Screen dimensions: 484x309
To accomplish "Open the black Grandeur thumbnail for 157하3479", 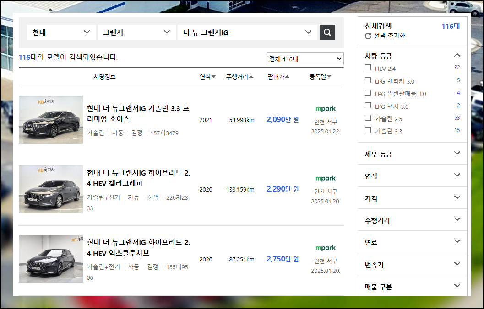I will [x=51, y=120].
